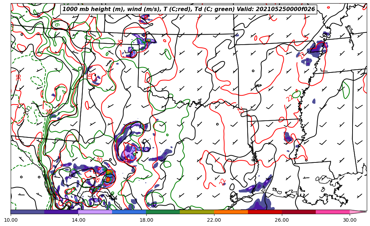370x226 pixels.
Task: Choose the hot pink colorbar segment
Action: coord(333,212)
